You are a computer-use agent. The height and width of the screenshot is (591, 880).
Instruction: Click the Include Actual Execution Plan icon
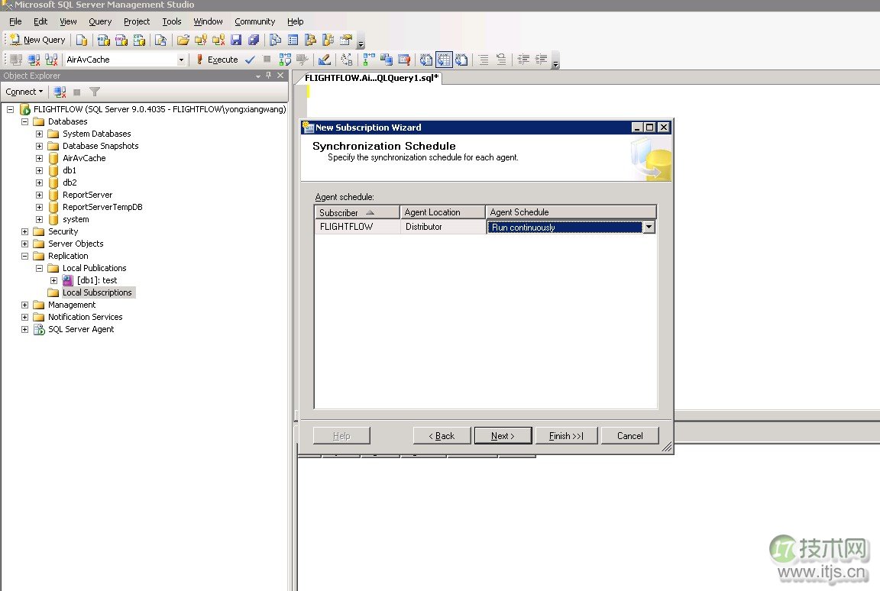click(x=369, y=60)
